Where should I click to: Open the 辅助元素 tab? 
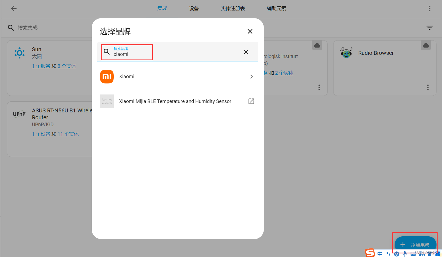[276, 9]
